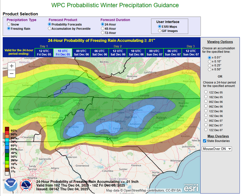Image resolution: width=244 pixels, height=196 pixels.
Task: Switch interface to GIF Images
Action: point(160,31)
